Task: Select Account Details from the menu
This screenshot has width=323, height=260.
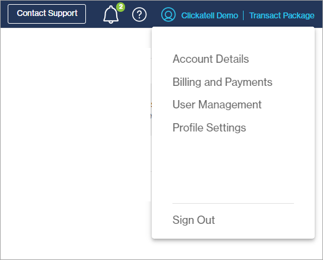Action: [211, 59]
